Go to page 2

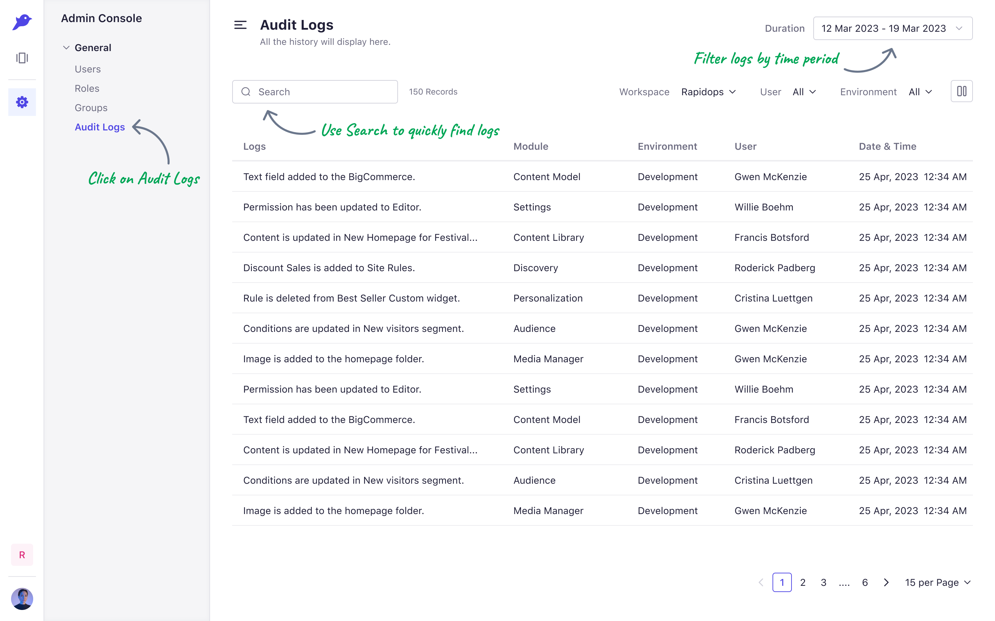[x=803, y=582]
